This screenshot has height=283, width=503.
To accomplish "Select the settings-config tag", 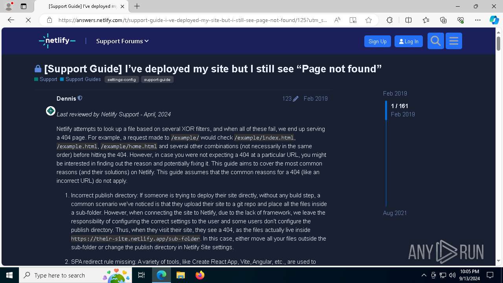I will (121, 79).
